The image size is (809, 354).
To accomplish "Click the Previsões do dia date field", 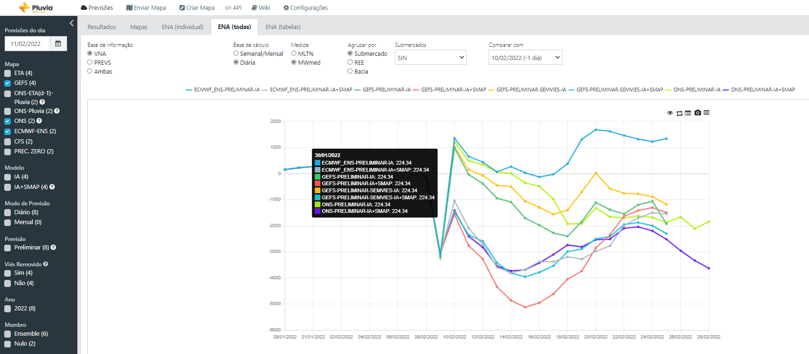I will click(x=27, y=44).
